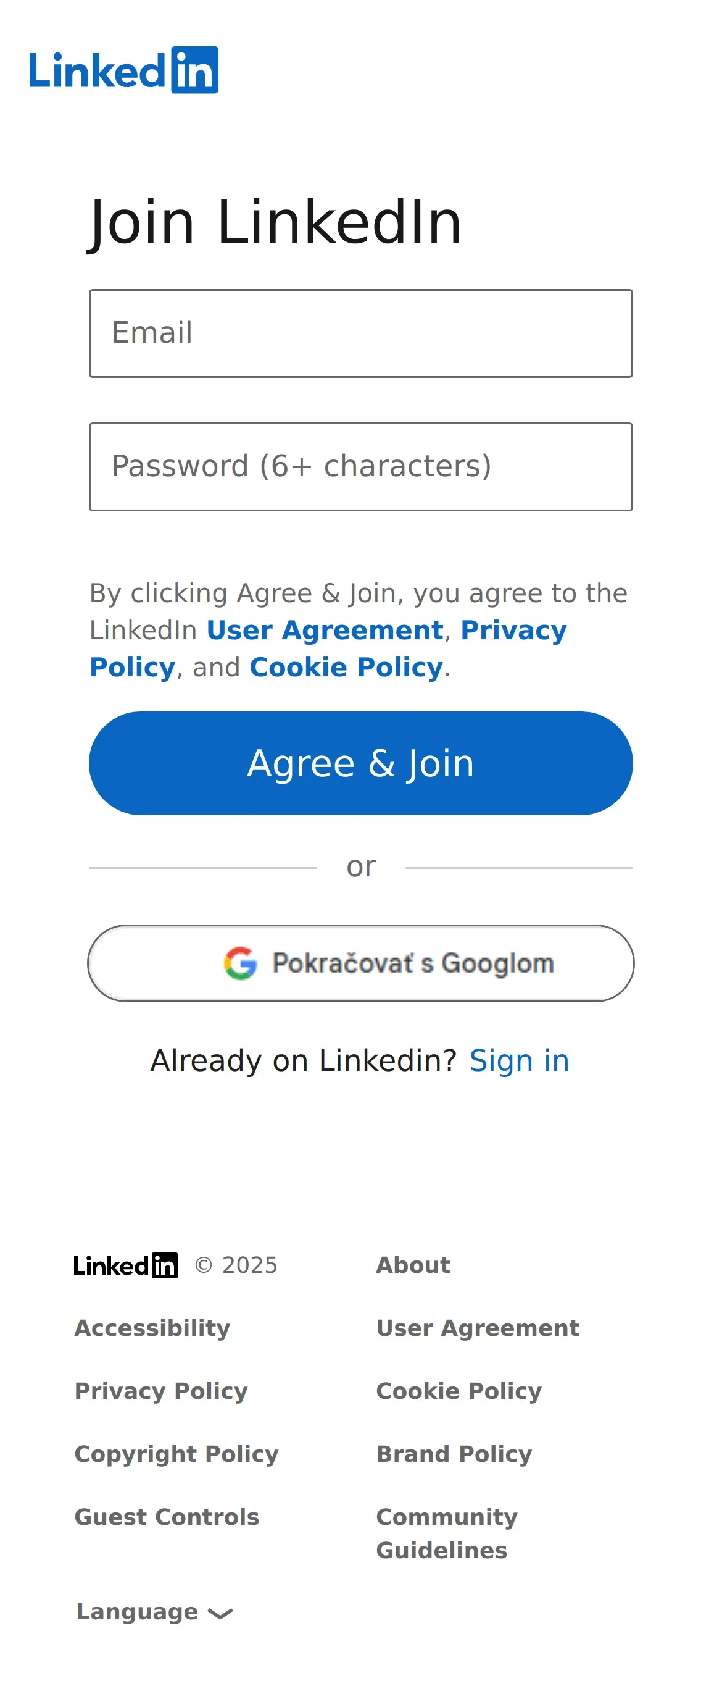Click the Google logo in sign-up button
The width and height of the screenshot is (722, 1686).
pos(240,963)
